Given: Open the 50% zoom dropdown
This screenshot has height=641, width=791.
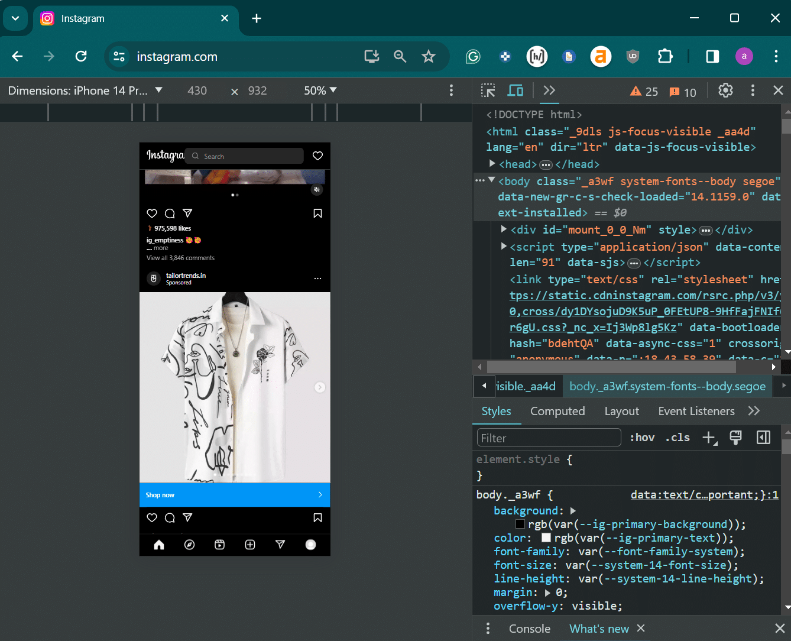Looking at the screenshot, I should point(320,90).
